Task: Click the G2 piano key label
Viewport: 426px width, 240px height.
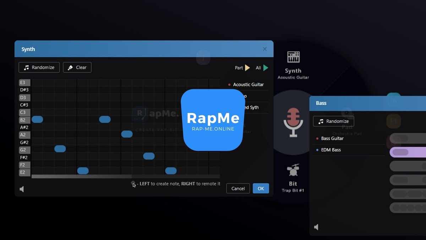Action: click(24, 150)
